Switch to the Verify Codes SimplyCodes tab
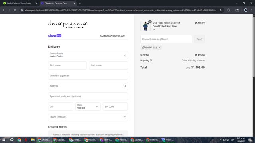 pos(19,3)
